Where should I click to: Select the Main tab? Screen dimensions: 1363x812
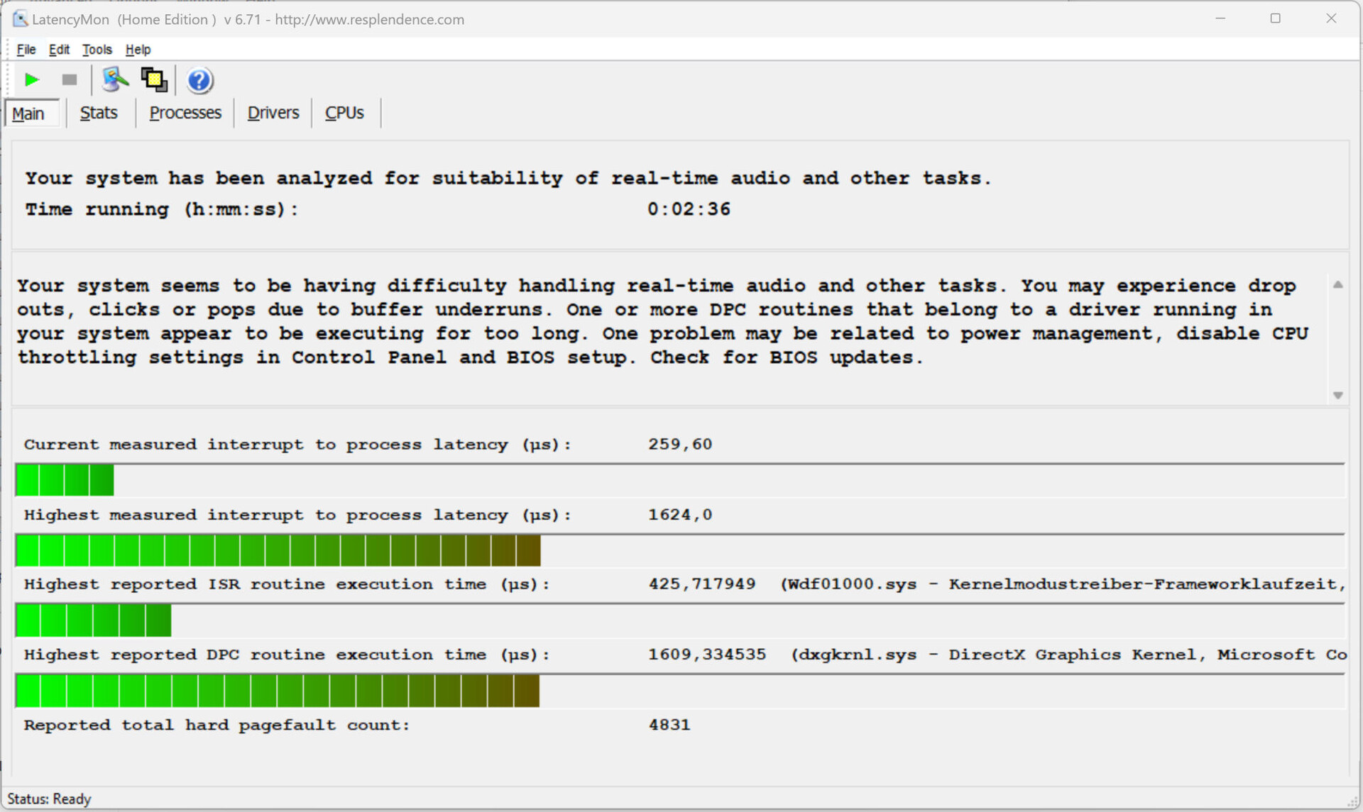tap(28, 113)
